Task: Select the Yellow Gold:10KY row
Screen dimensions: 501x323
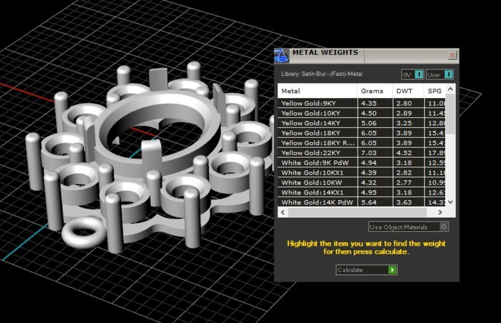Action: click(362, 113)
